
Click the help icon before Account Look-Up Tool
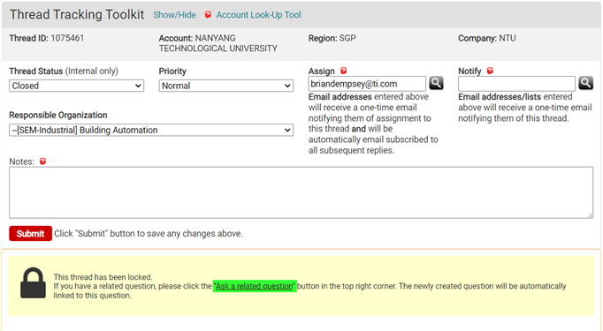[208, 15]
